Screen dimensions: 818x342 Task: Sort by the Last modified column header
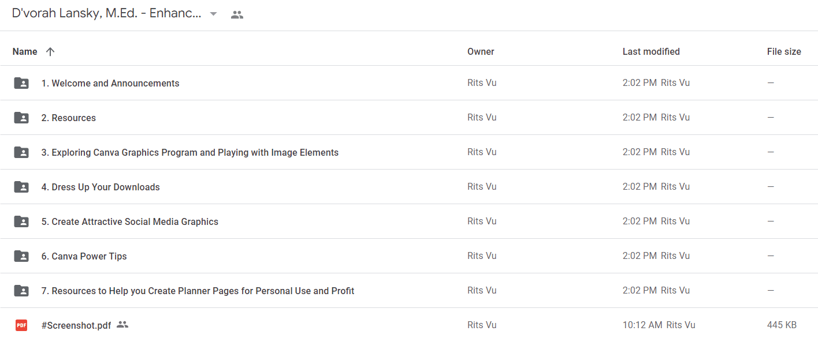coord(651,51)
